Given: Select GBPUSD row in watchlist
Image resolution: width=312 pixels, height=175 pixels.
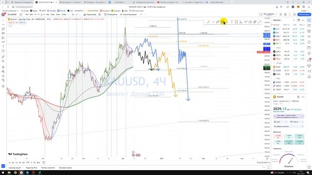Looking at the screenshot, I should [x=289, y=86].
